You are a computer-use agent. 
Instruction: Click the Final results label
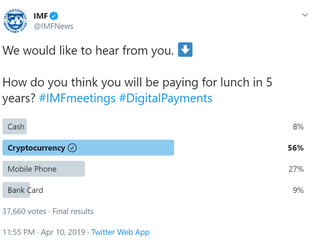tap(73, 211)
